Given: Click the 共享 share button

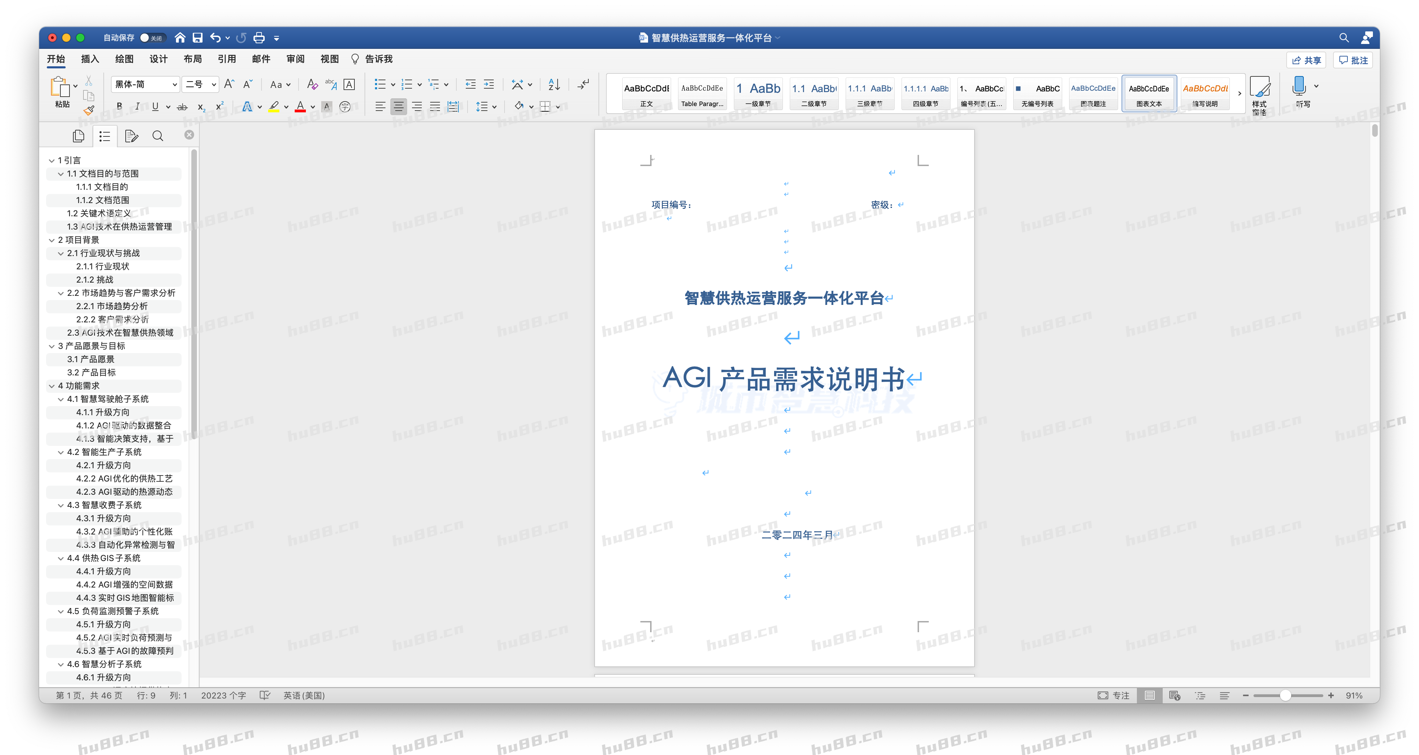Looking at the screenshot, I should tap(1306, 60).
